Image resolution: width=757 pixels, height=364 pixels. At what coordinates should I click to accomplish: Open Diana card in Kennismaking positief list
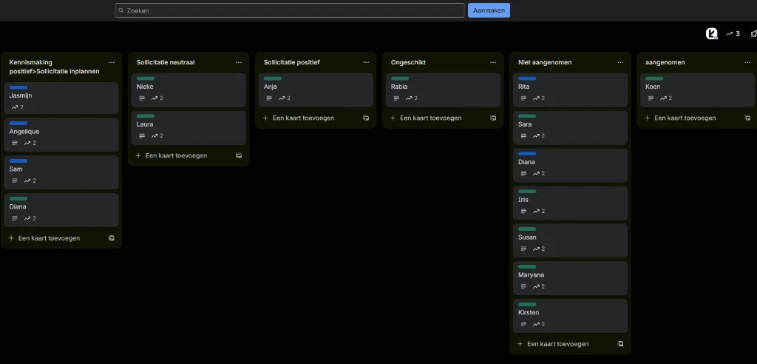[18, 207]
